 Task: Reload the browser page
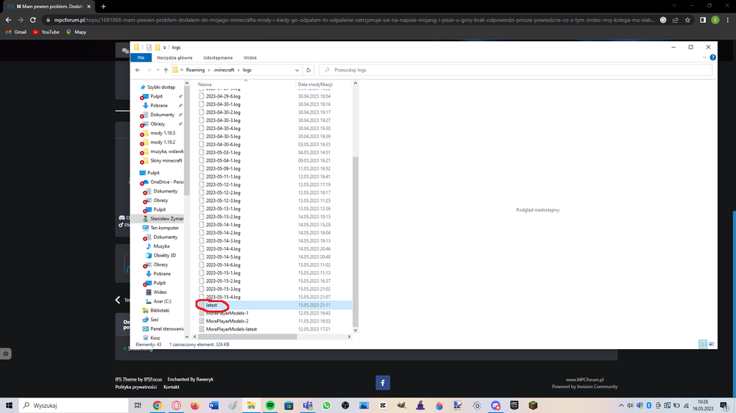click(x=33, y=20)
